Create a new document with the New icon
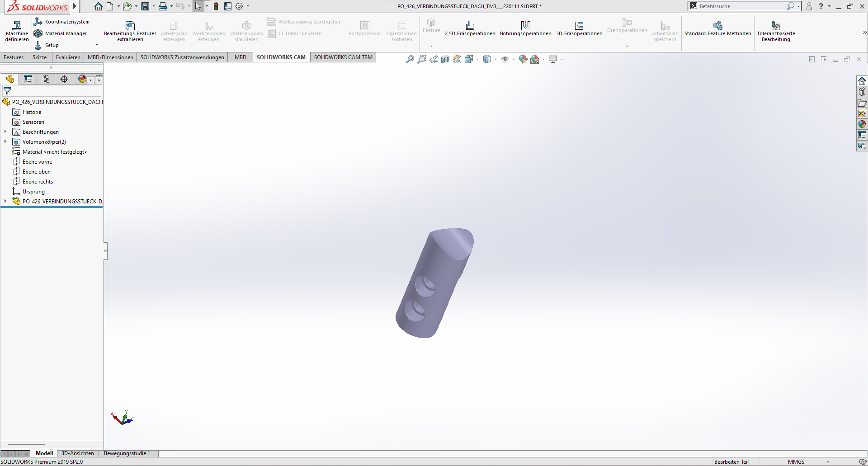This screenshot has width=868, height=466. (x=110, y=6)
